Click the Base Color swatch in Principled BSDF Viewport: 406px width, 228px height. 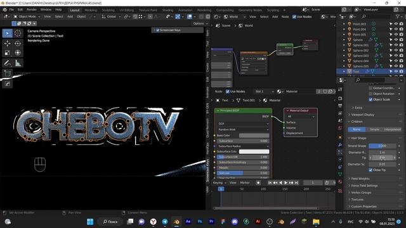coord(254,136)
